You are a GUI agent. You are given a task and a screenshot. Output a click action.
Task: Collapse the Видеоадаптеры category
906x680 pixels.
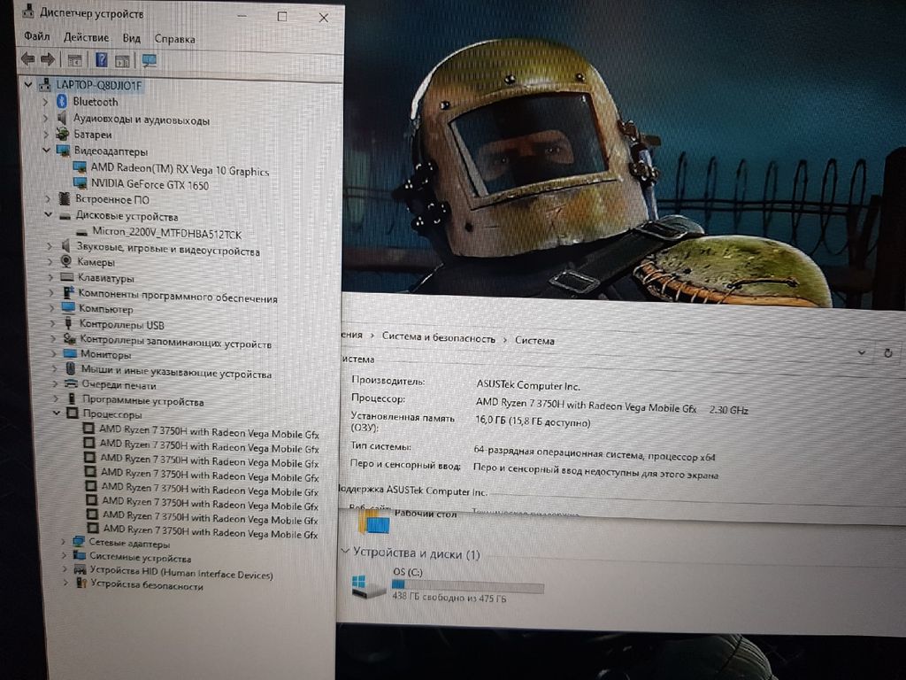(47, 151)
